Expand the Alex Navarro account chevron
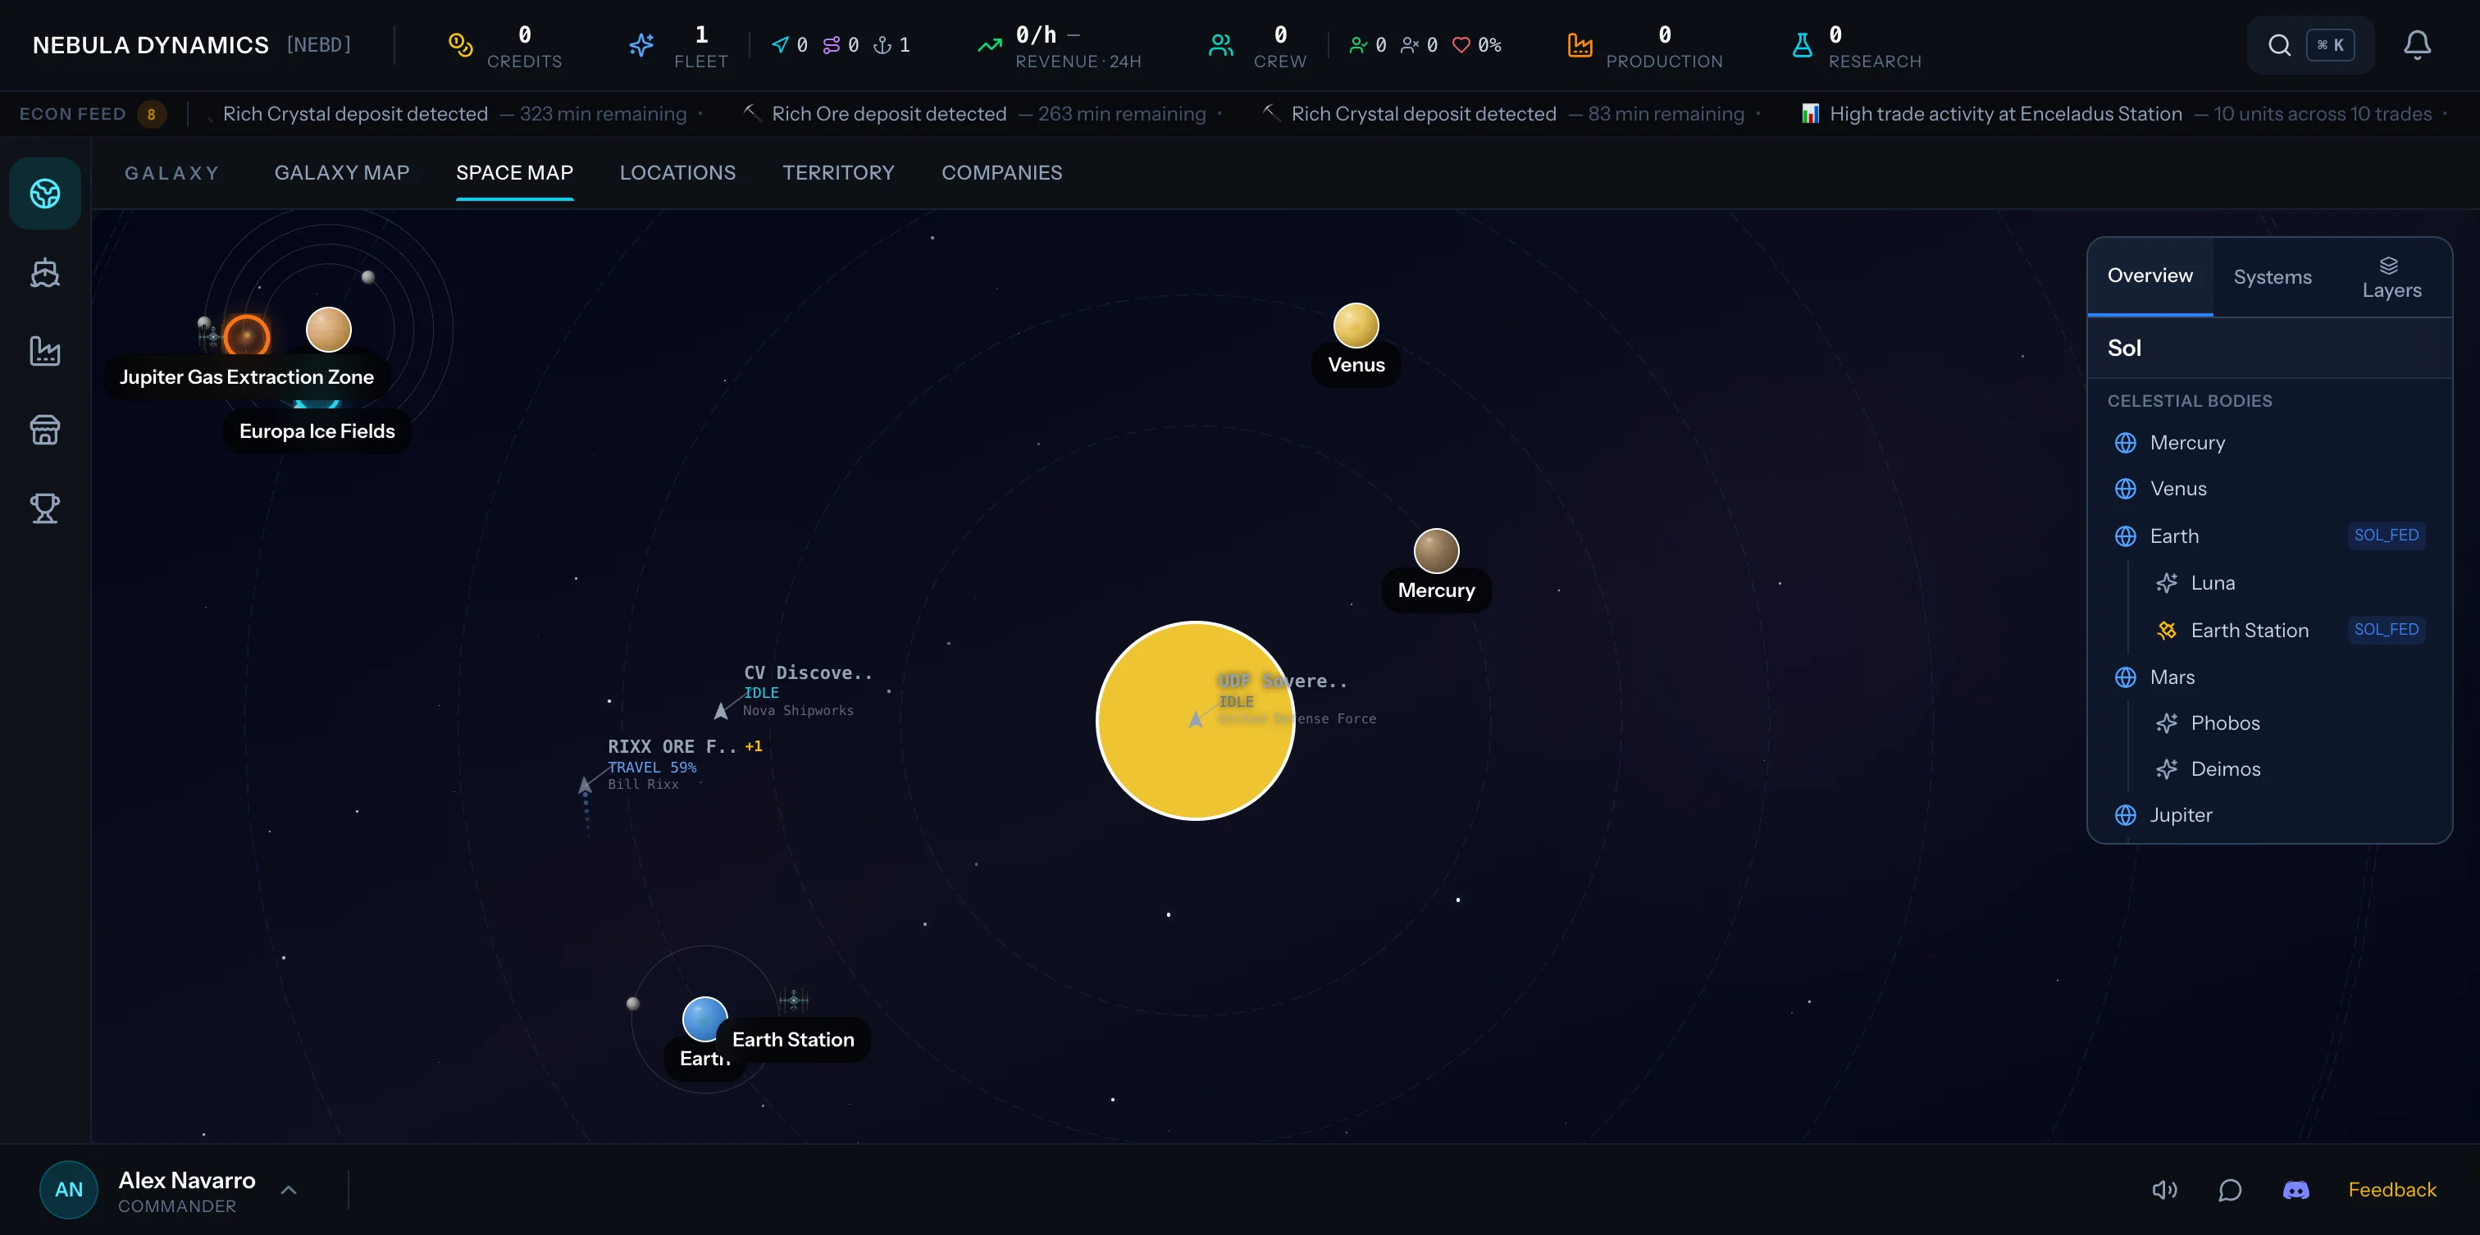This screenshot has height=1235, width=2480. [x=289, y=1190]
